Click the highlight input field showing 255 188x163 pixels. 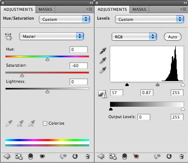pyautogui.click(x=177, y=93)
